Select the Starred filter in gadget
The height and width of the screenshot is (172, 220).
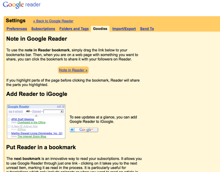click(x=36, y=111)
